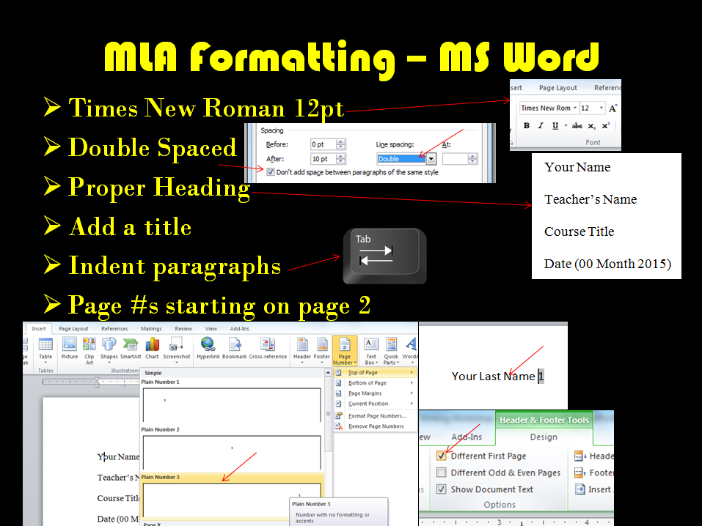Click the Bold button in Font group

527,126
